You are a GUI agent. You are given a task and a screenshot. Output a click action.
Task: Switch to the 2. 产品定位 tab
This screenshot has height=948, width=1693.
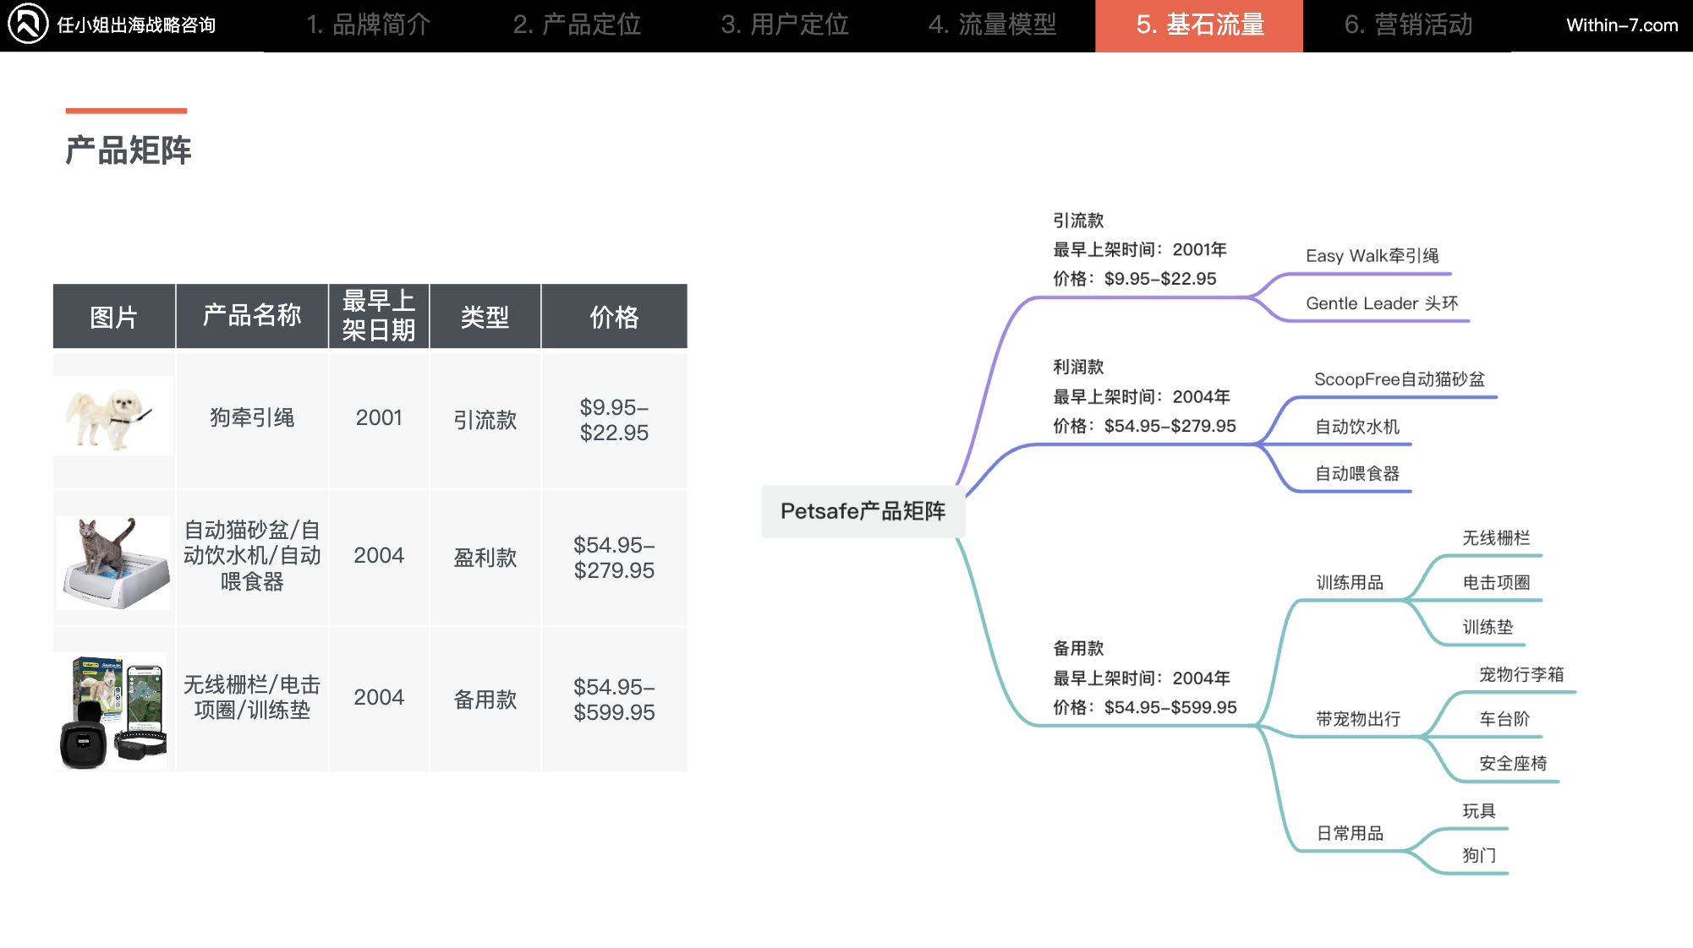[x=578, y=25]
